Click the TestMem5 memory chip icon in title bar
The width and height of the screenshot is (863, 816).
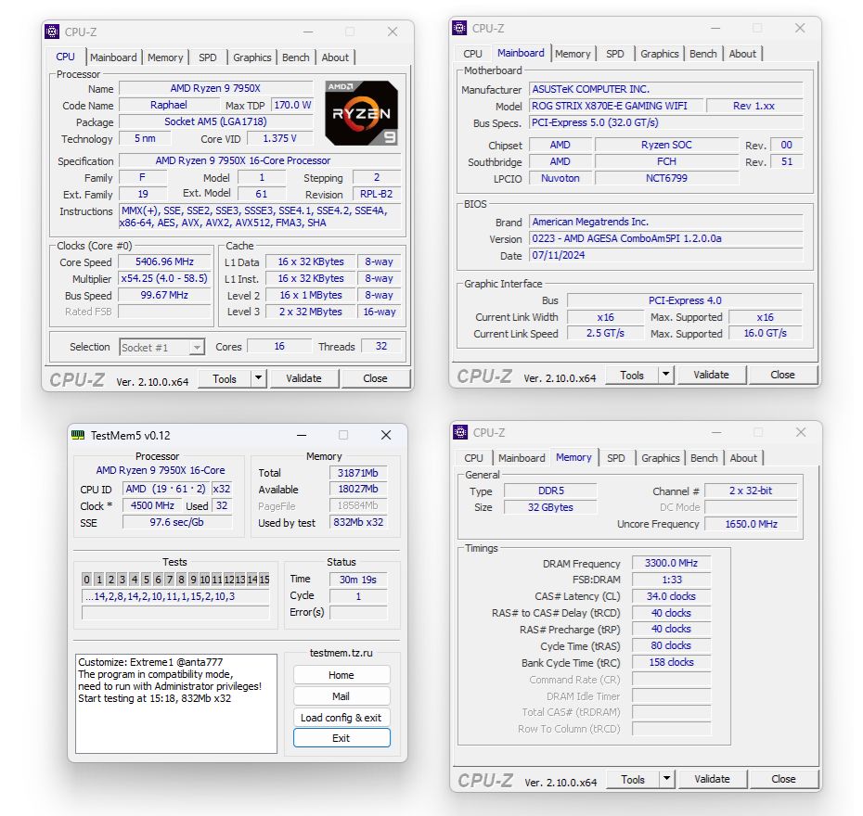pos(78,435)
